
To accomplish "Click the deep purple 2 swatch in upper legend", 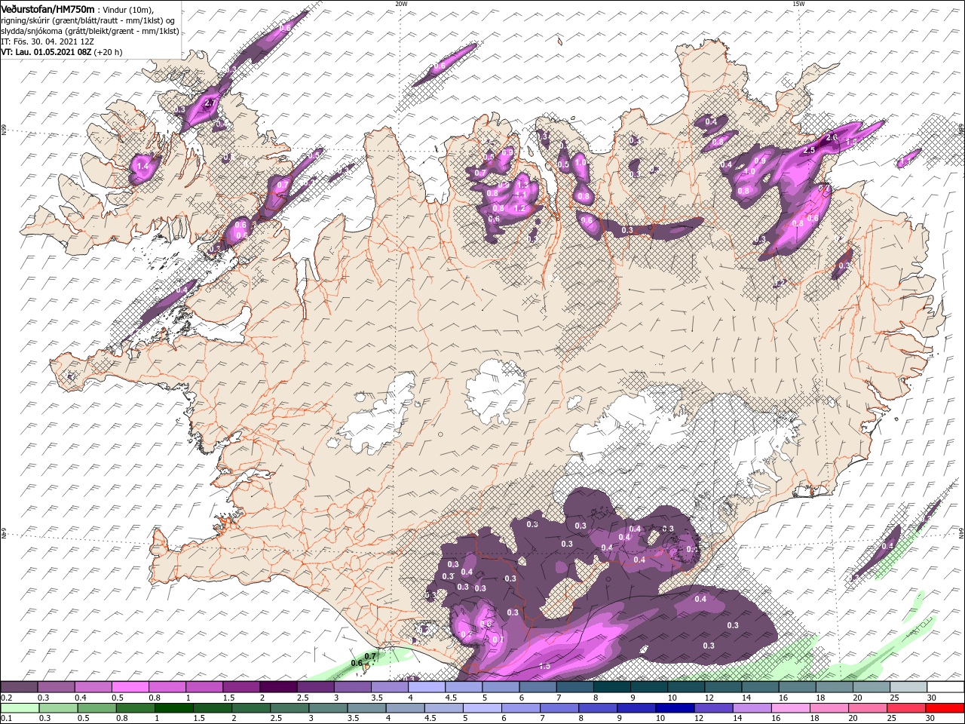I will (278, 687).
